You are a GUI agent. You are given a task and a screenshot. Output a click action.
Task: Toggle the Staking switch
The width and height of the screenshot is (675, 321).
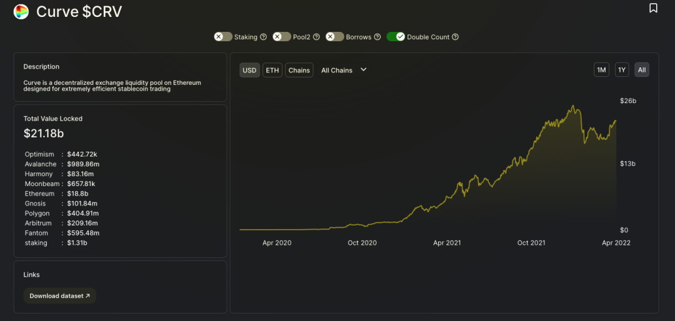[x=223, y=37]
